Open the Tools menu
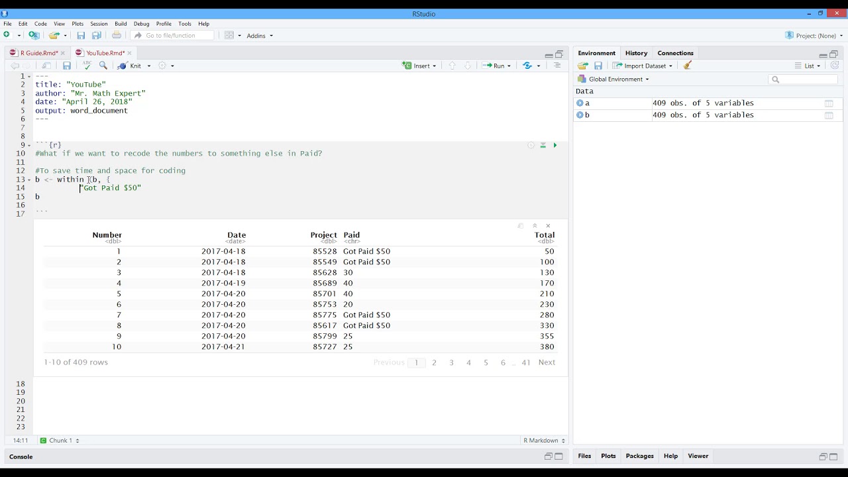Screen dimensions: 848x477 click(185, 24)
